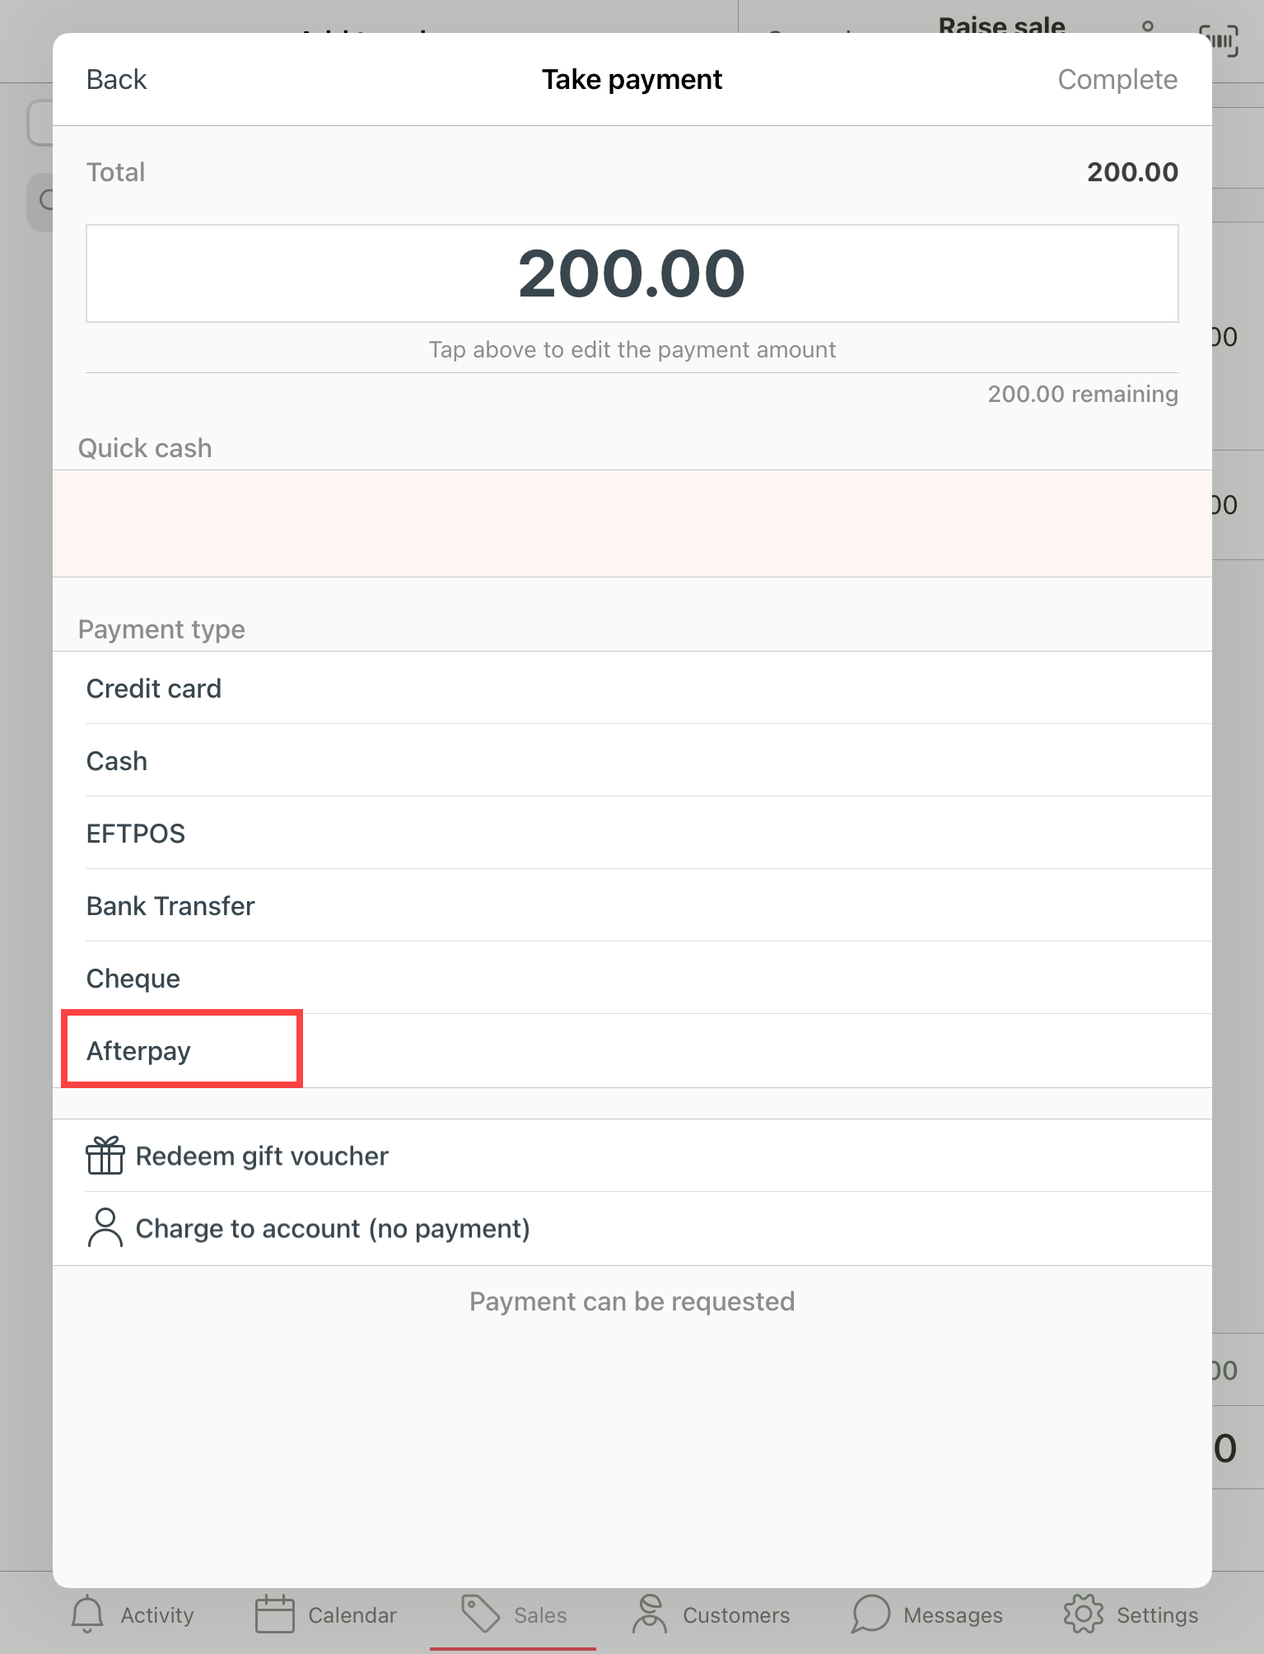Open the Messages speech bubble icon
The height and width of the screenshot is (1654, 1264).
pyautogui.click(x=870, y=1614)
